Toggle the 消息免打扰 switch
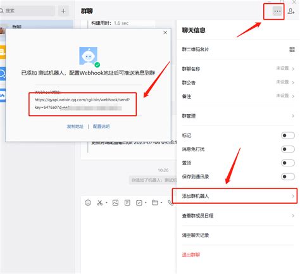This screenshot has width=300, height=274. 288,149
